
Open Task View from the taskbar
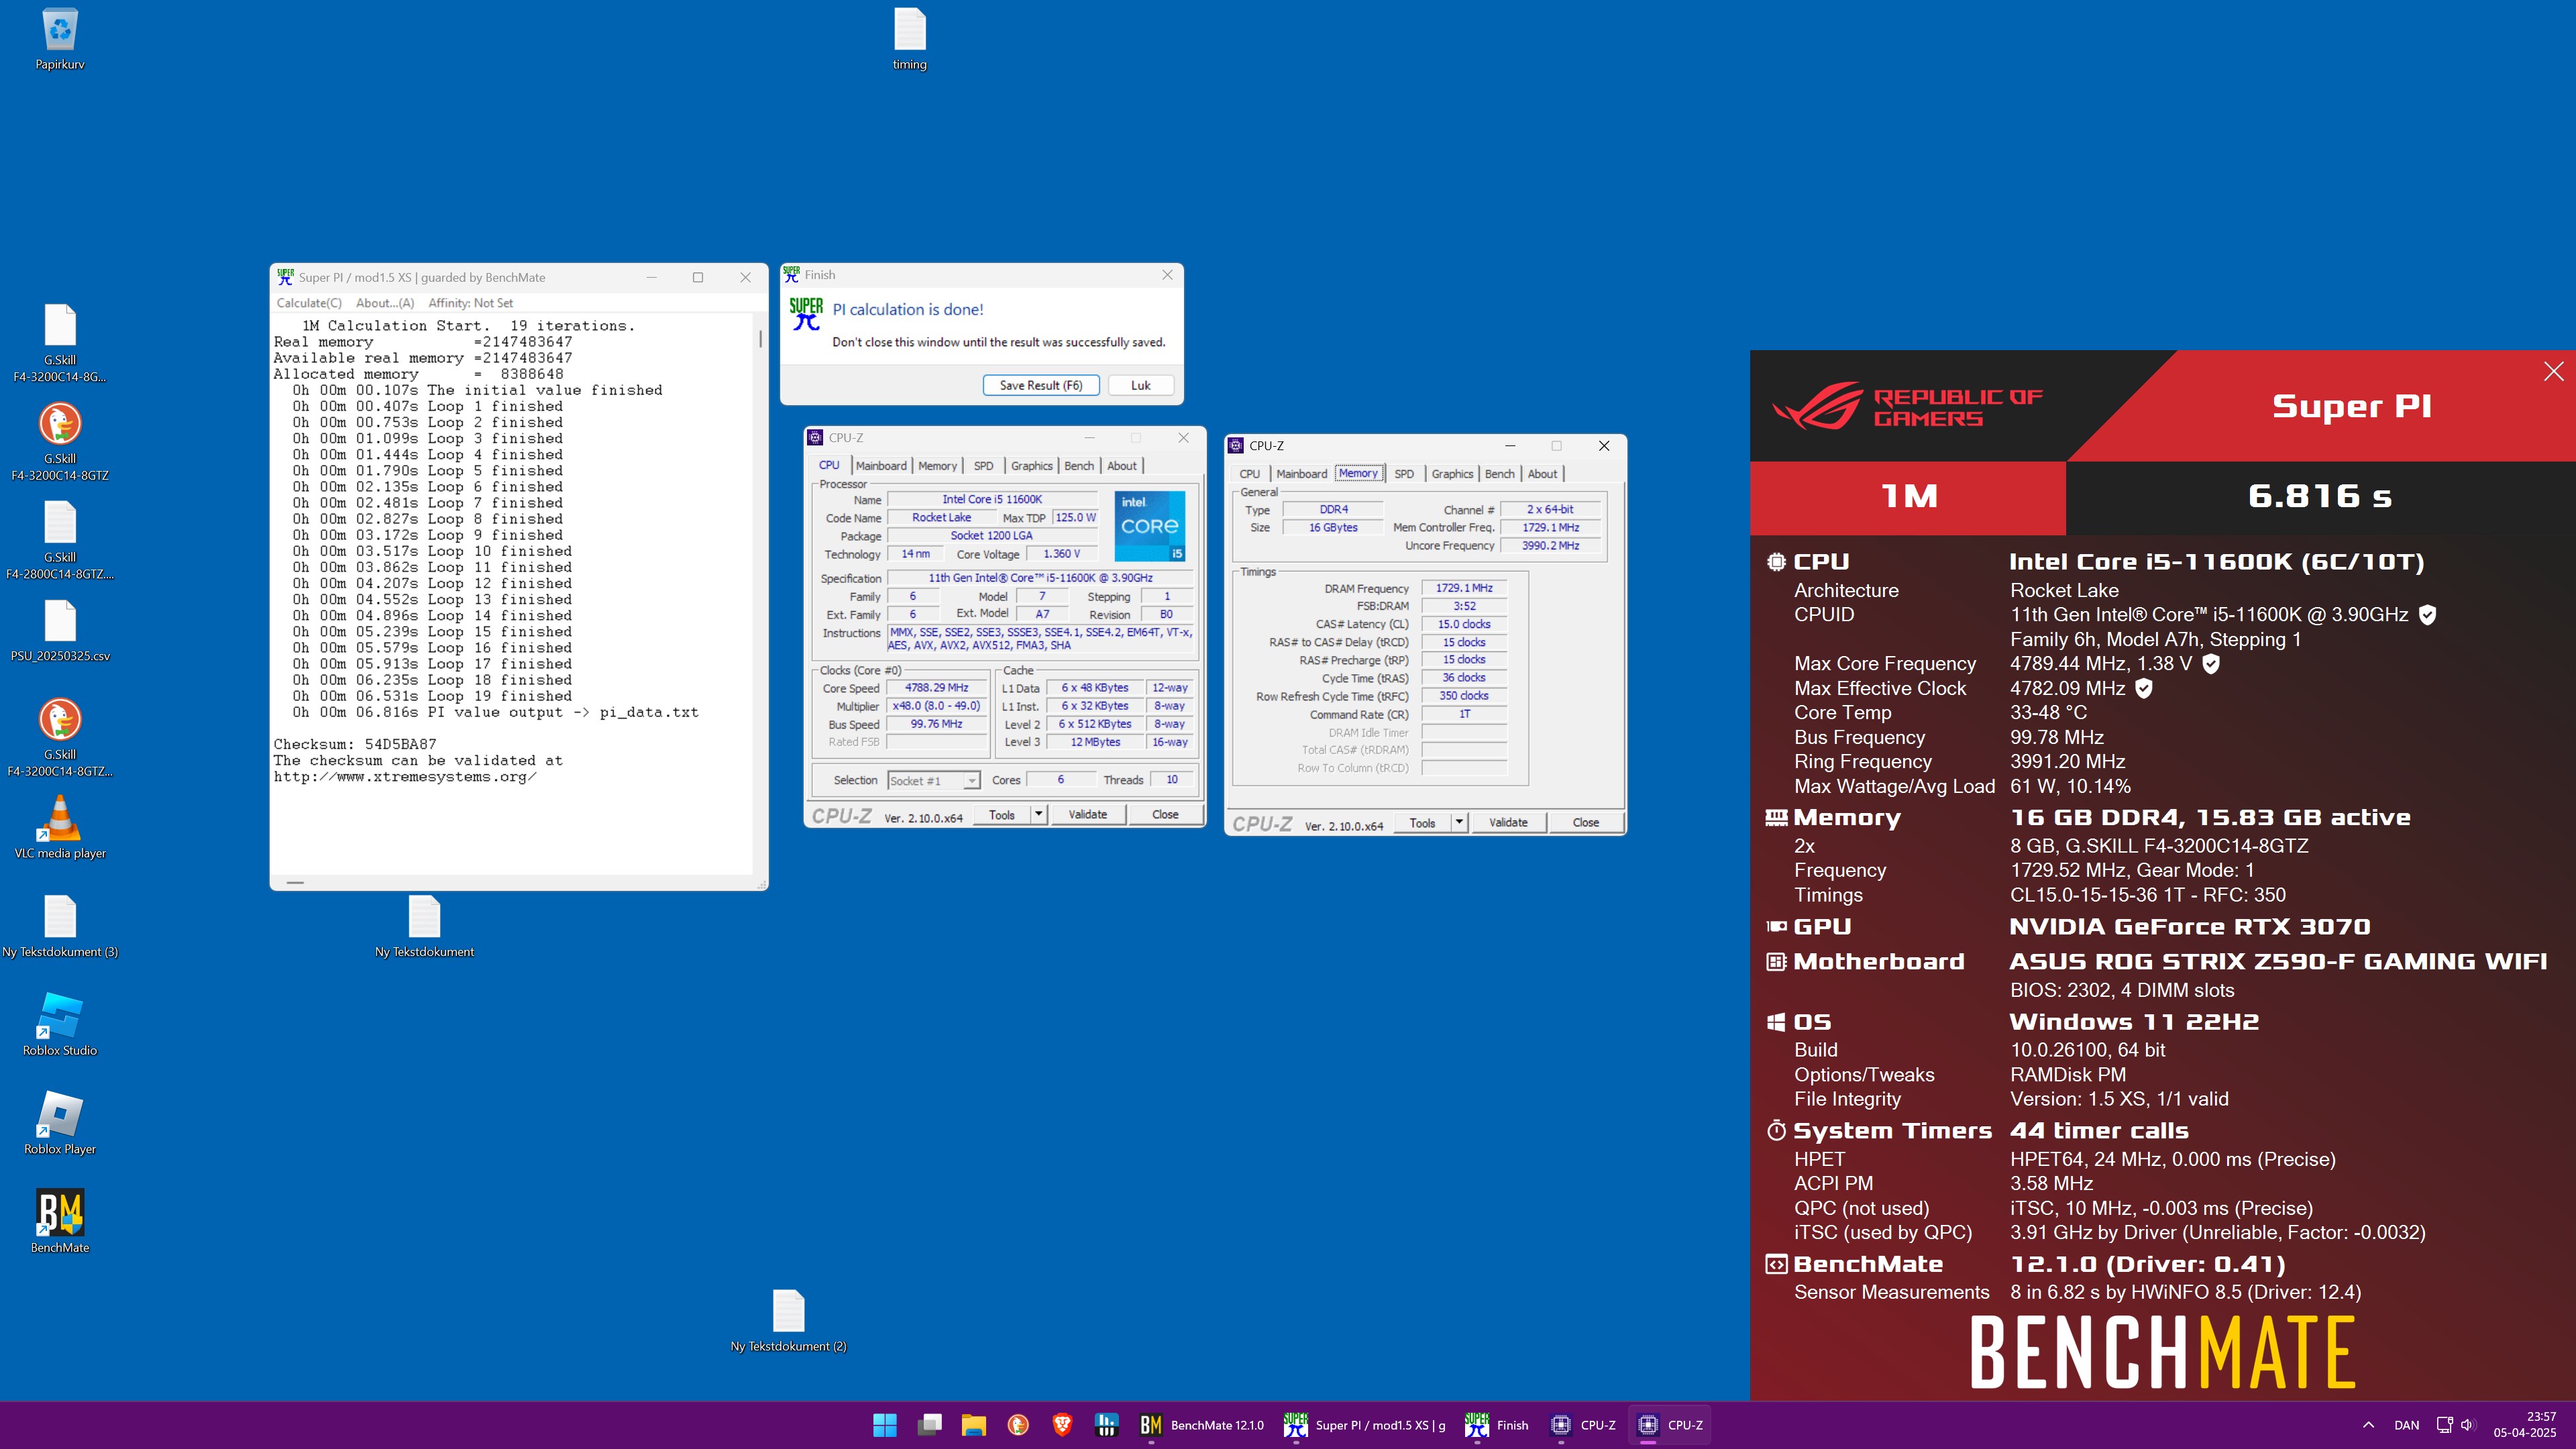point(929,1425)
